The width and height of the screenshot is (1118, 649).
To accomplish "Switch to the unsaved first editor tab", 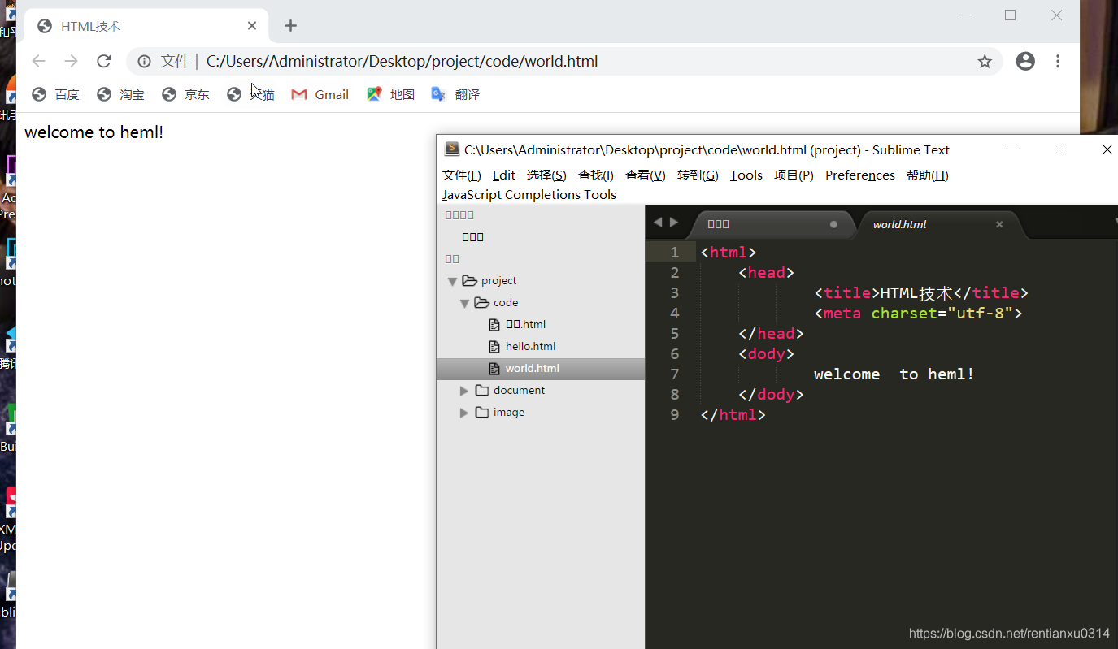I will click(x=771, y=224).
